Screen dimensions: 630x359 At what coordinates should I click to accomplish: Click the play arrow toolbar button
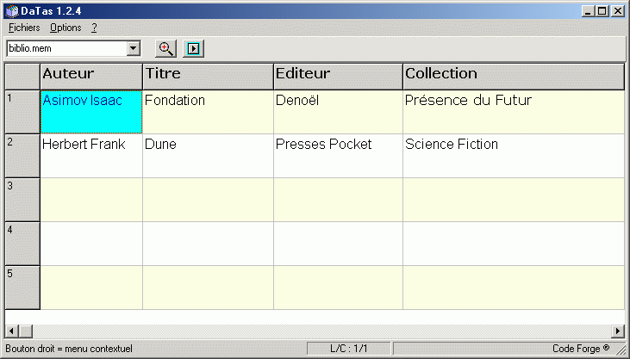coord(194,48)
